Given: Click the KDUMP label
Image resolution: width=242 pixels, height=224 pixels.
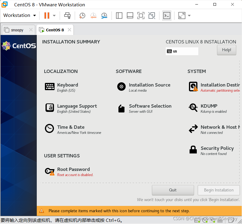Looking at the screenshot, I should pyautogui.click(x=209, y=106).
